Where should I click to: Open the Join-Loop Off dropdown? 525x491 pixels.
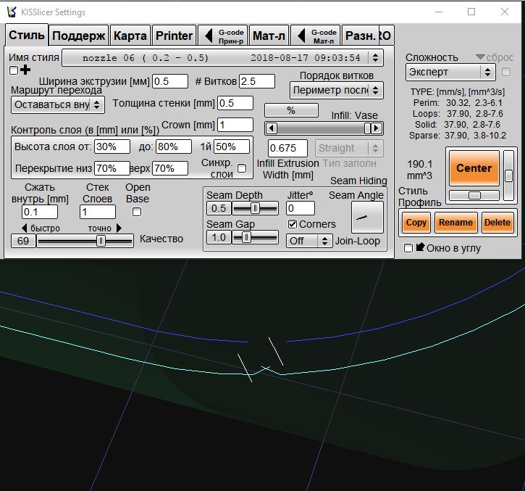(308, 241)
